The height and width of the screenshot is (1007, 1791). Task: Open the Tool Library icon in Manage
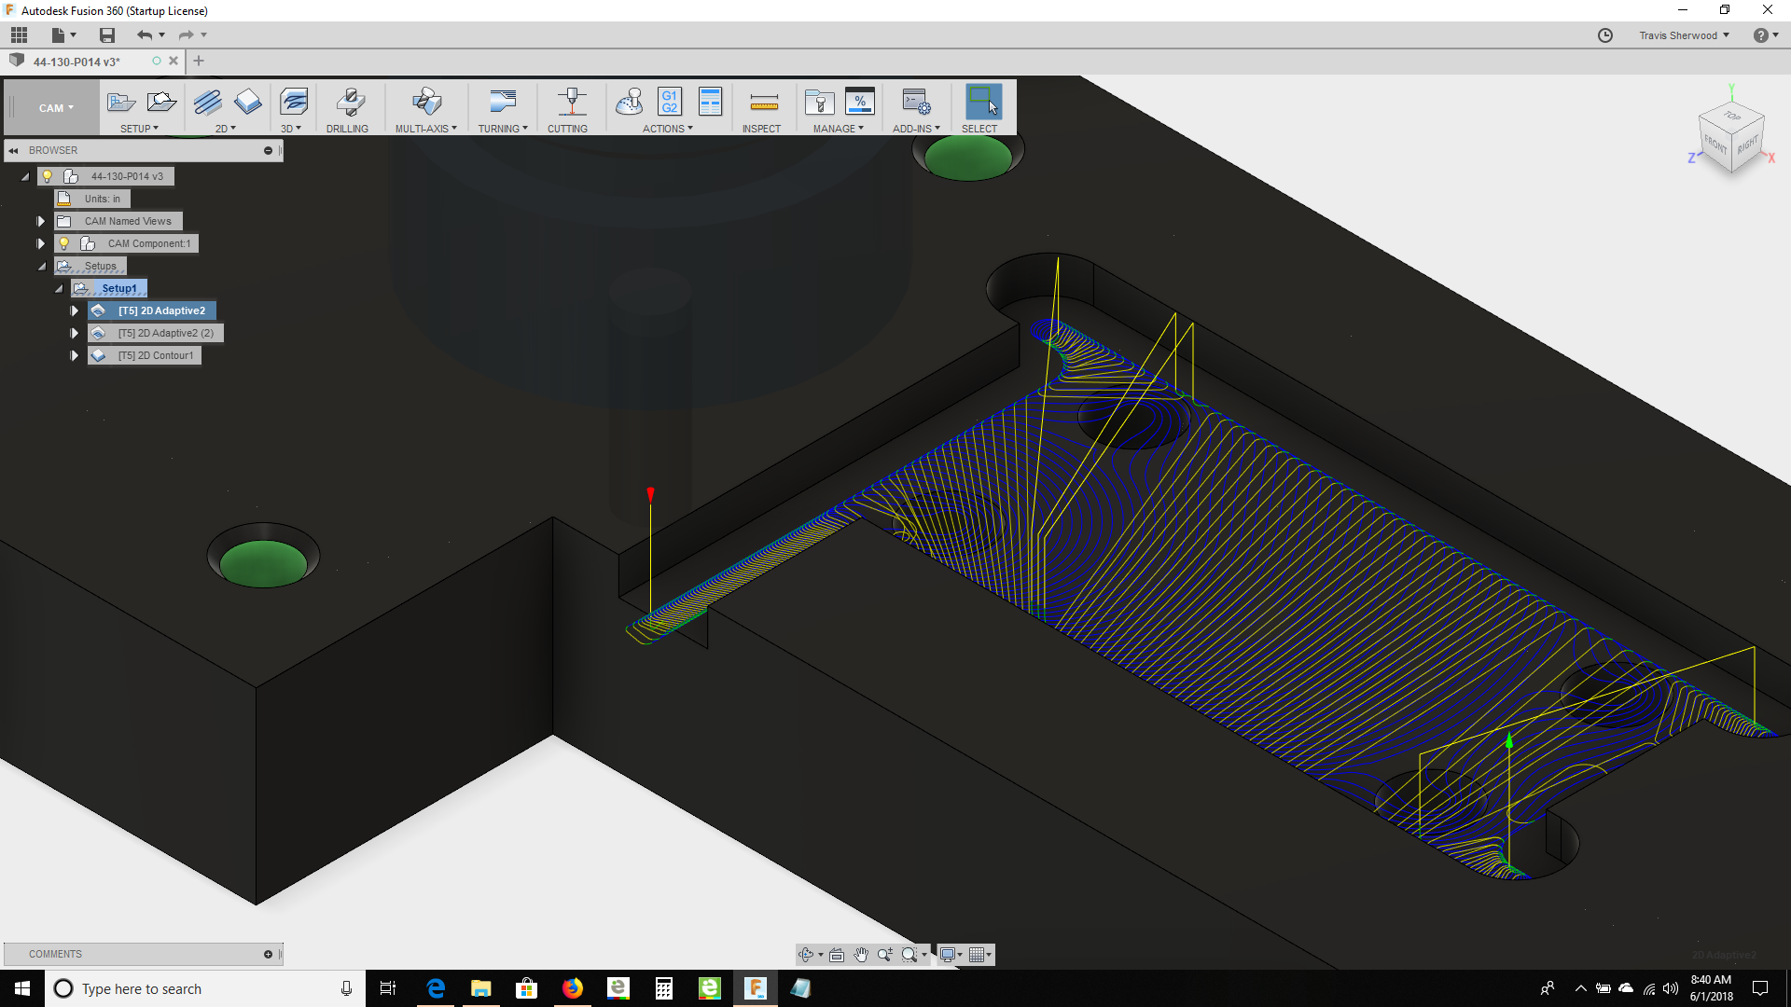819,102
